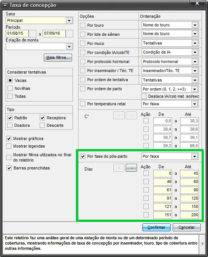Check Destaca IA/cob mat. sol/sec checkbox

(144, 96)
